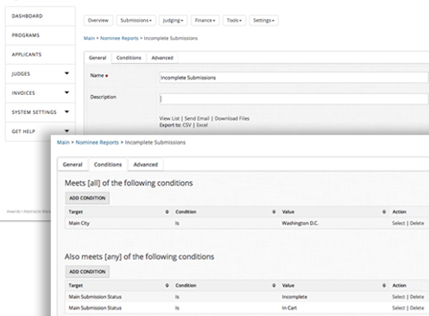Switch to the Advanced tab in lower panel
This screenshot has width=429, height=316.
146,165
